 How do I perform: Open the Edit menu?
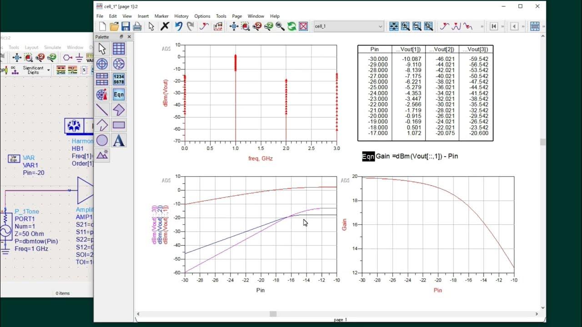(x=113, y=16)
